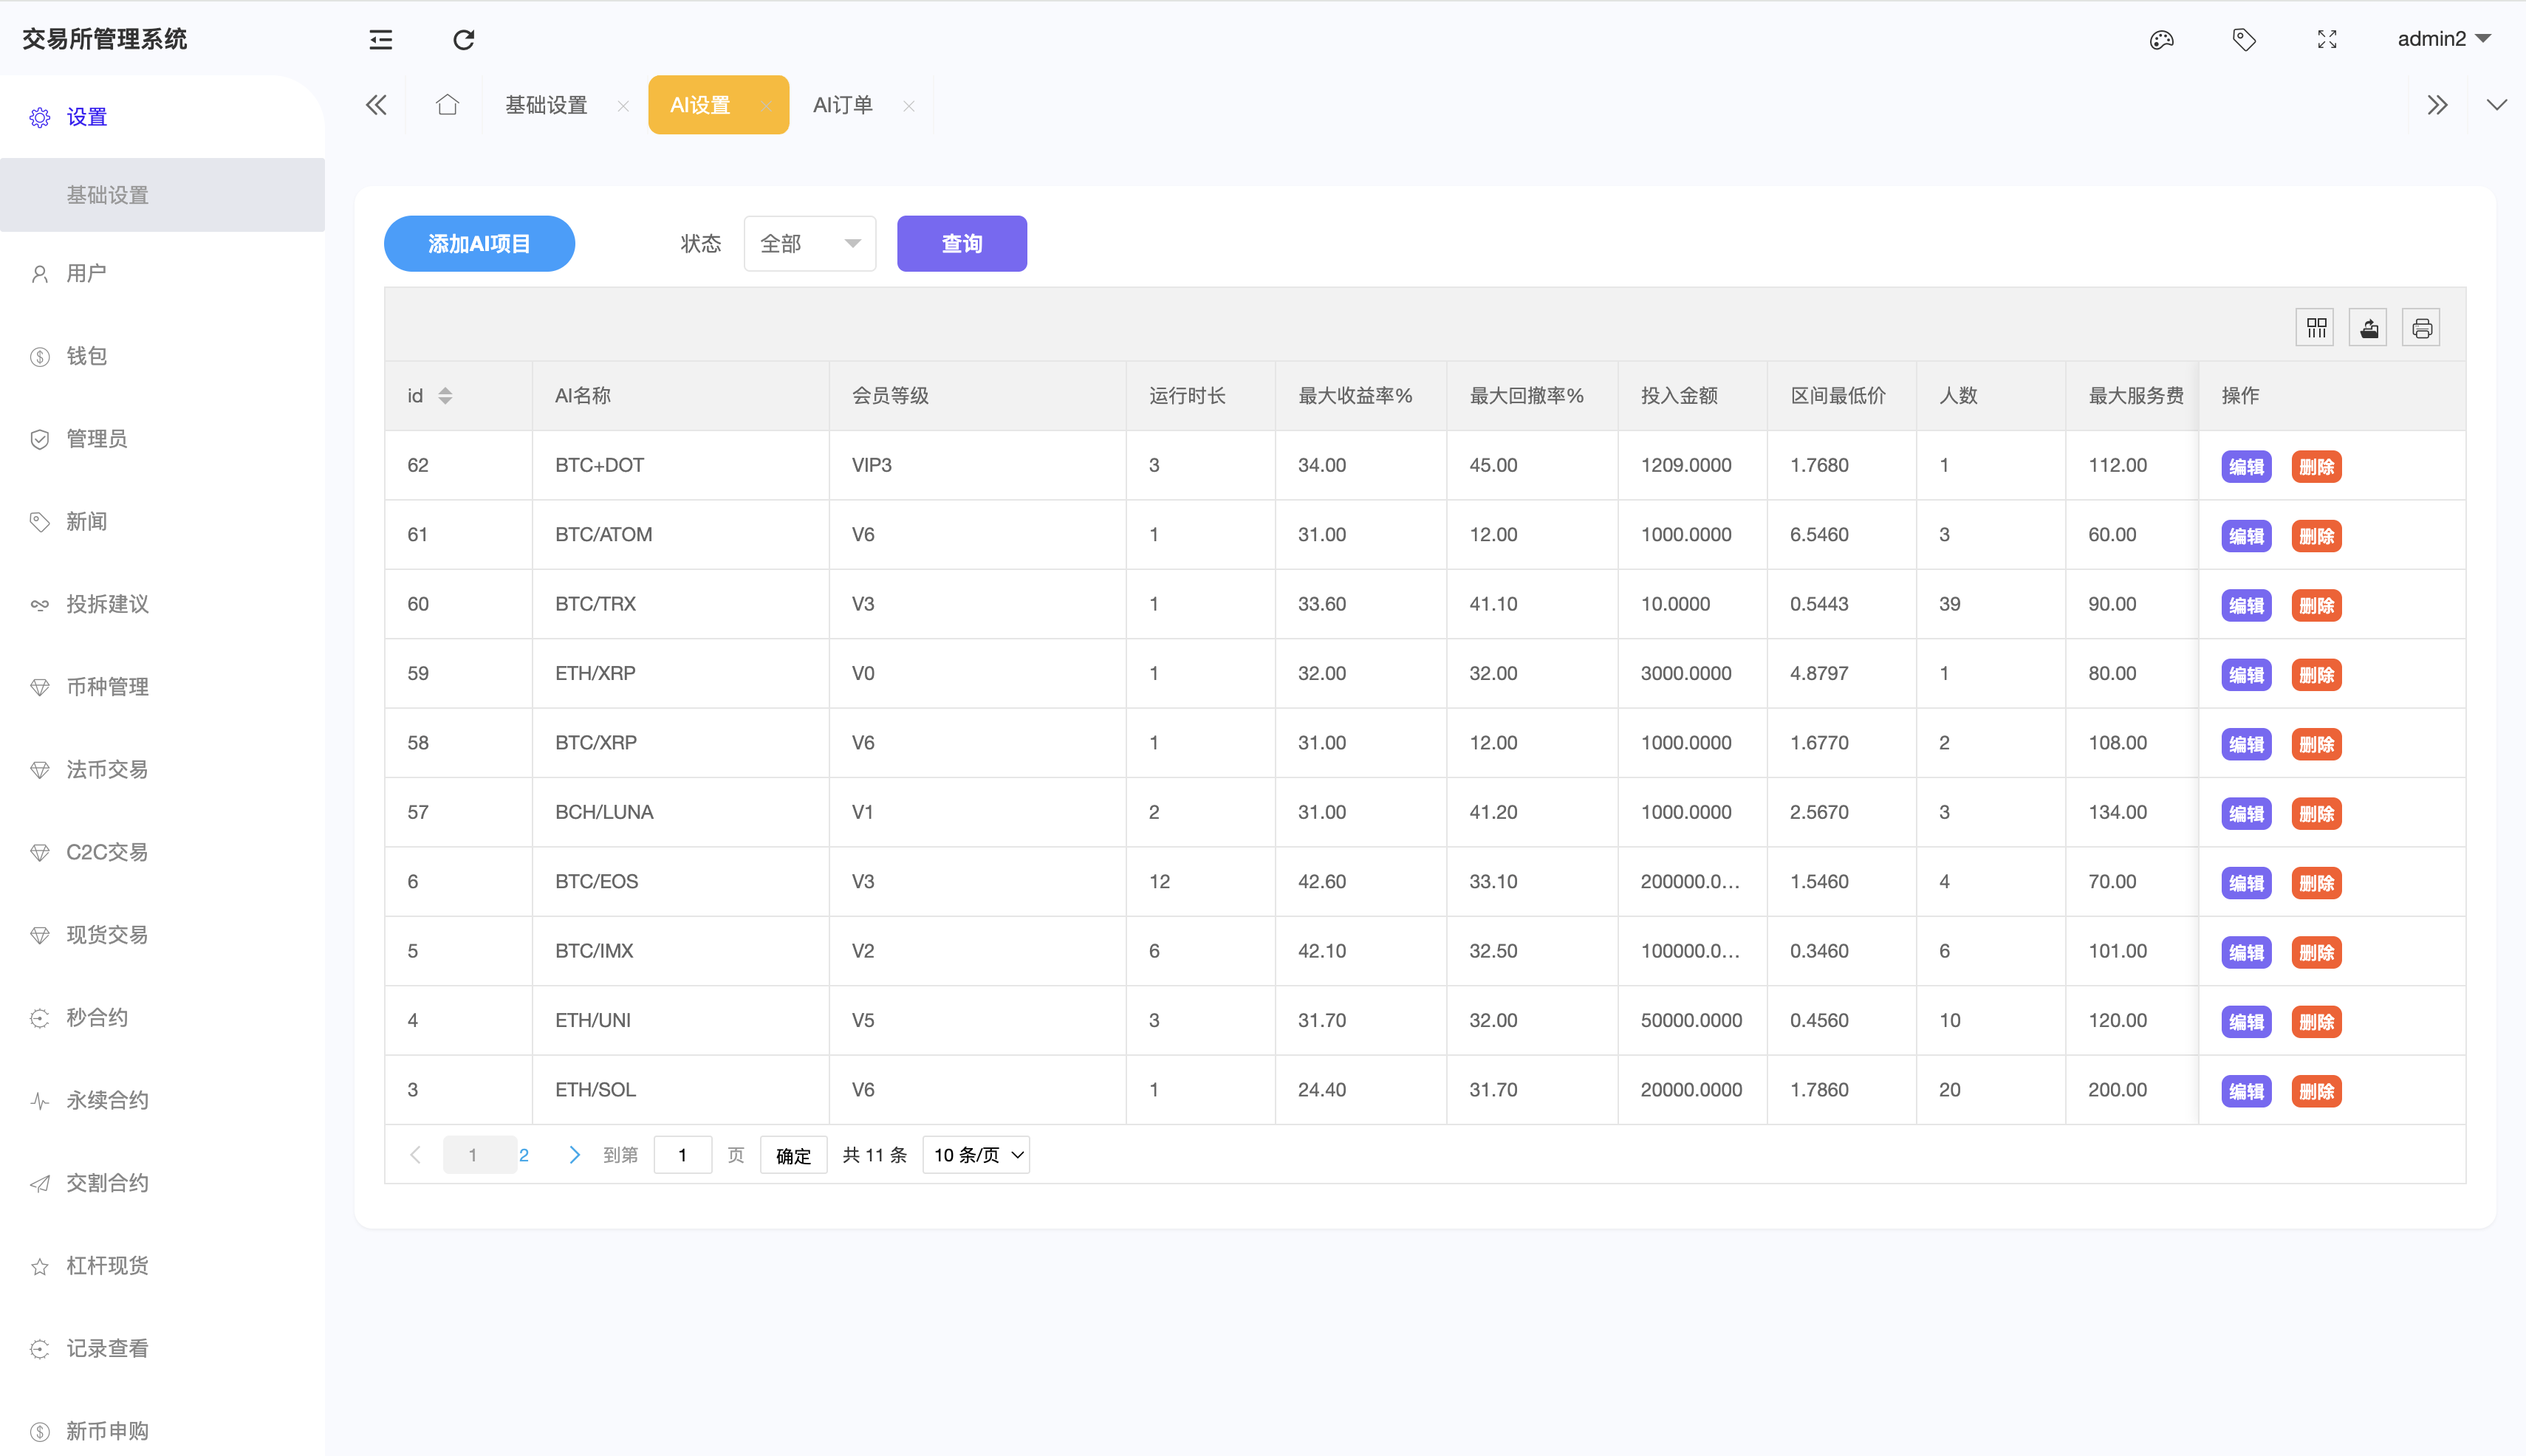Click 添加AI项目 button
Screen dimensions: 2526x1456
(479, 243)
